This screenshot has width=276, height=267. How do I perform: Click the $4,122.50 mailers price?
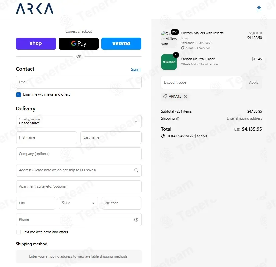tap(254, 38)
